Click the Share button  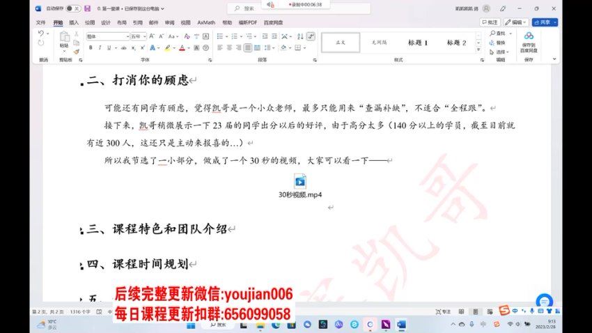(x=545, y=22)
